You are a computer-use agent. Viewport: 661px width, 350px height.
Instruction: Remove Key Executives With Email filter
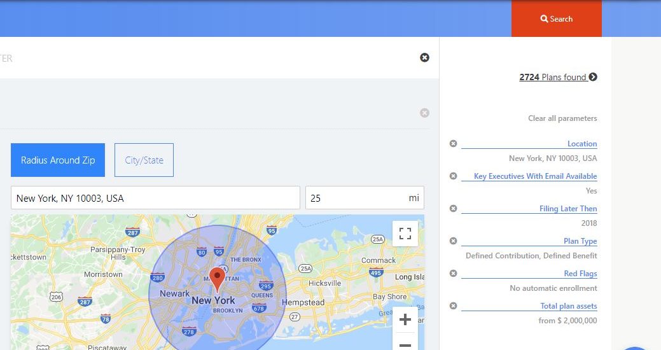453,176
